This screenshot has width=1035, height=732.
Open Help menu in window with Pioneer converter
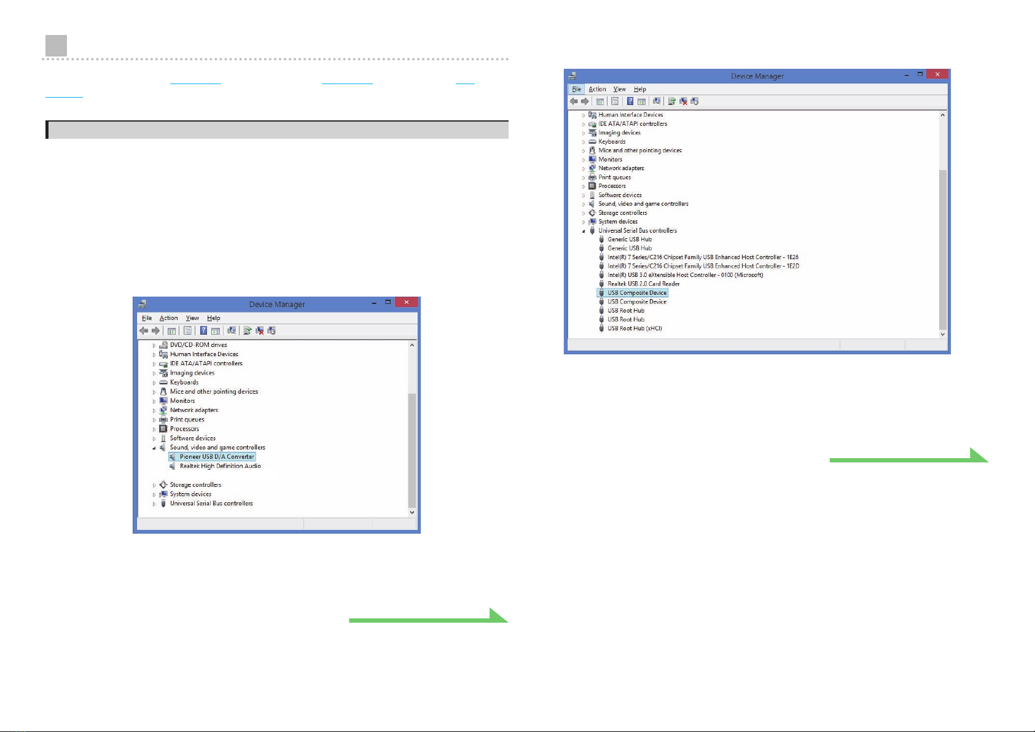214,318
